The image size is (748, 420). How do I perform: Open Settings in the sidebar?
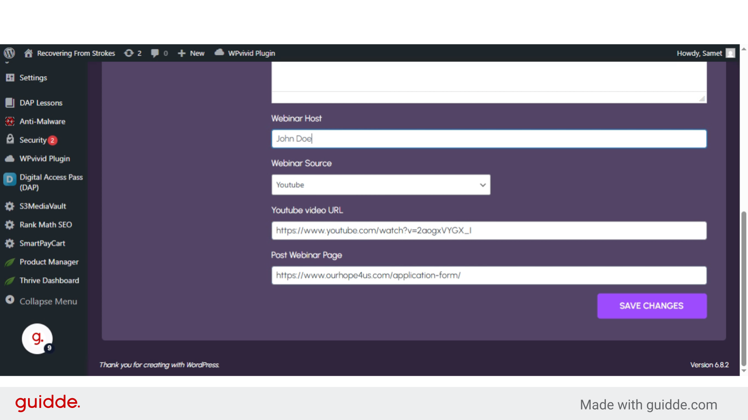[33, 78]
